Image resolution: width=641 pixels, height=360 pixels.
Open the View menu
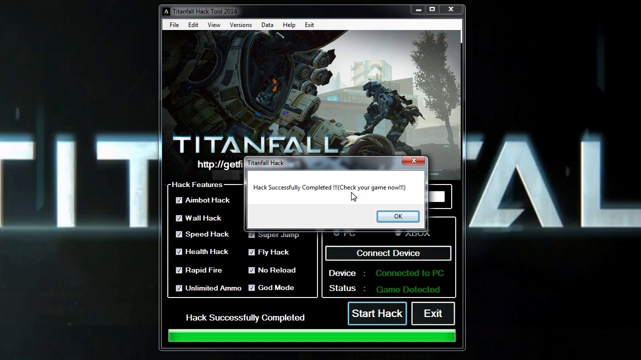pos(214,25)
